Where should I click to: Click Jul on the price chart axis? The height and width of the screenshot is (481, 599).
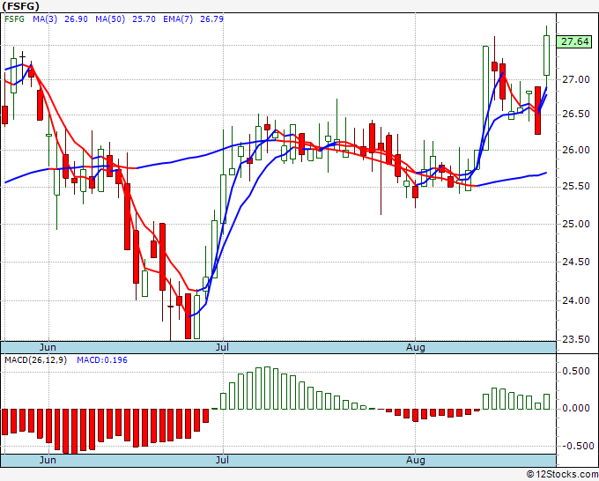pos(222,347)
